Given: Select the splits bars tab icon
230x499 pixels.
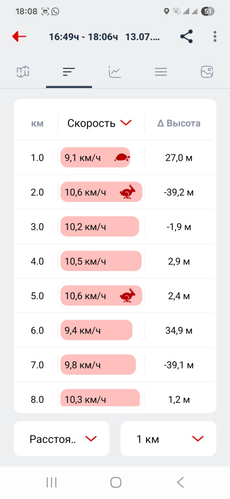Looking at the screenshot, I should [69, 72].
